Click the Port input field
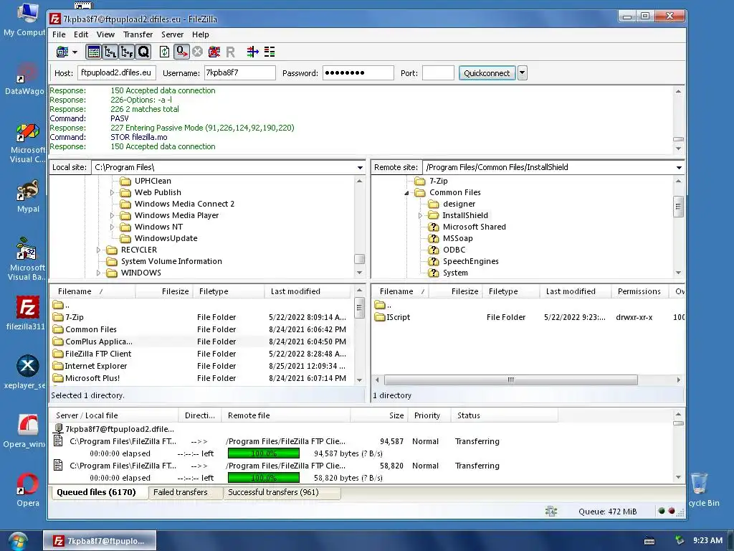Image resolution: width=734 pixels, height=551 pixels. [438, 73]
